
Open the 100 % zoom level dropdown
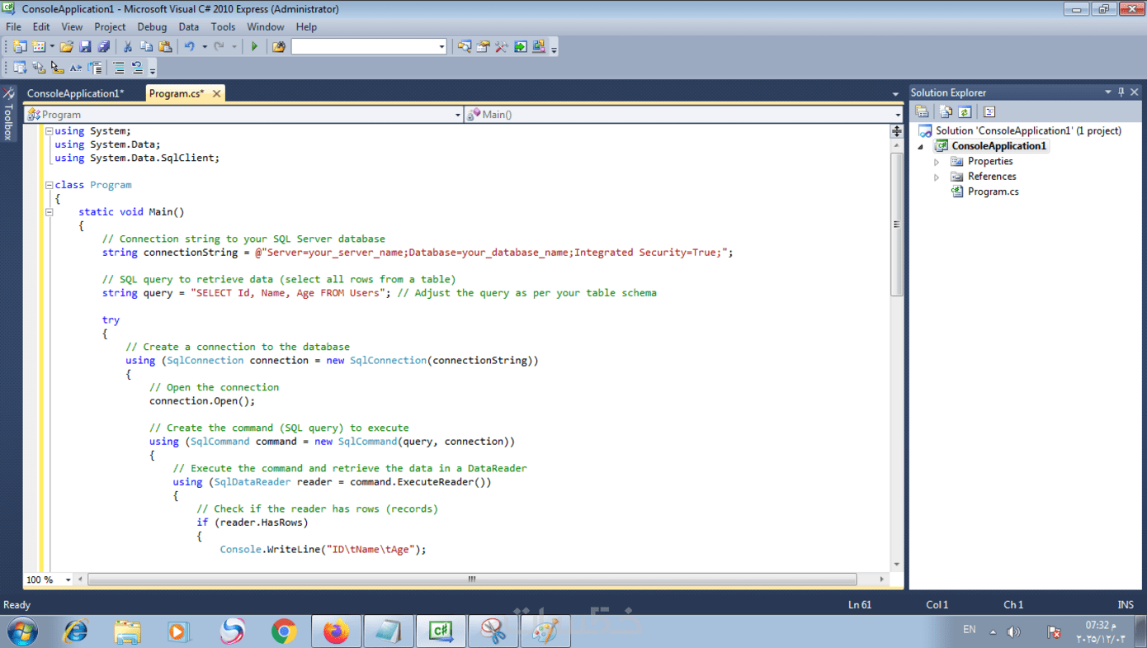(68, 579)
